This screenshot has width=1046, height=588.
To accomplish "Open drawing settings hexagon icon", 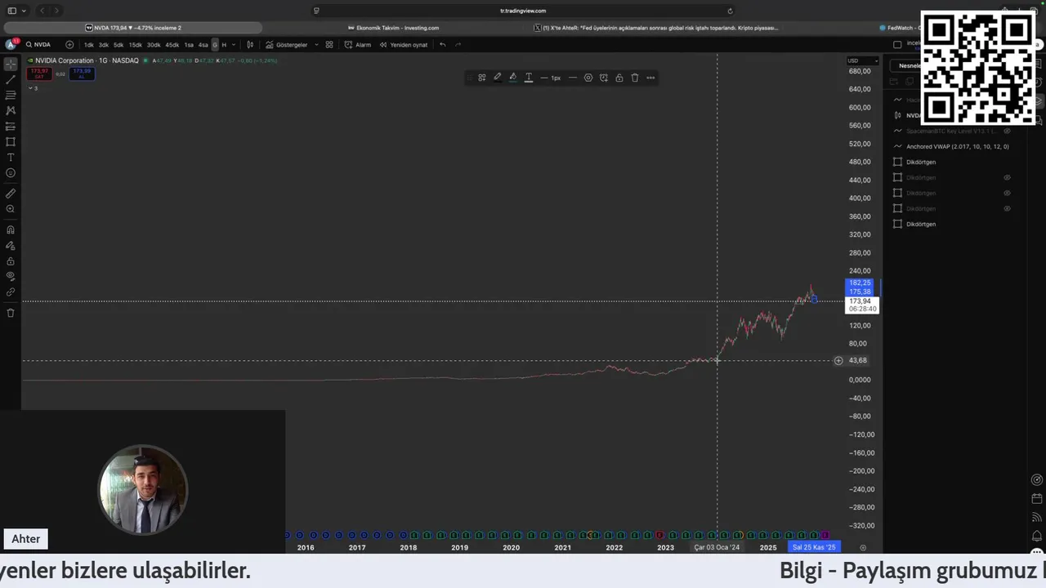I will 588,78.
